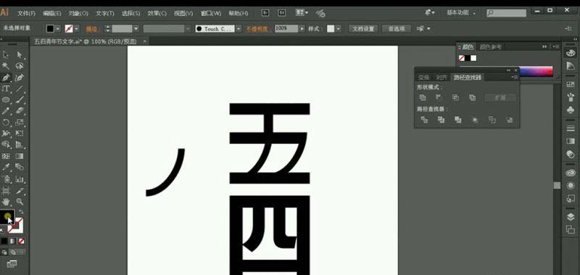This screenshot has width=580, height=275.
Task: Select the Zoom magnifier tool
Action: click(20, 202)
